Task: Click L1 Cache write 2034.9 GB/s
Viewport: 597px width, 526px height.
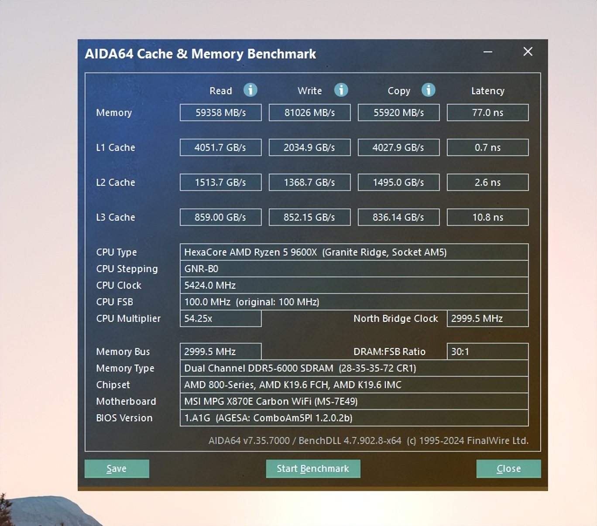Action: (x=310, y=147)
